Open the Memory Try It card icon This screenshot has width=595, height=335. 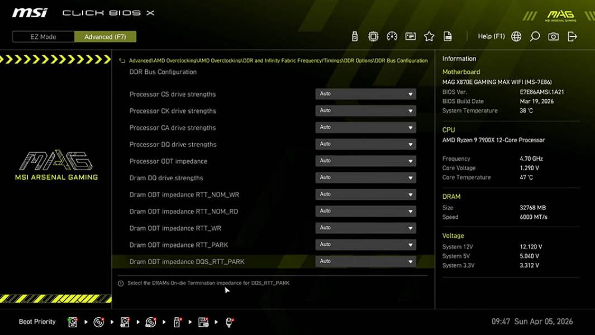(x=411, y=36)
